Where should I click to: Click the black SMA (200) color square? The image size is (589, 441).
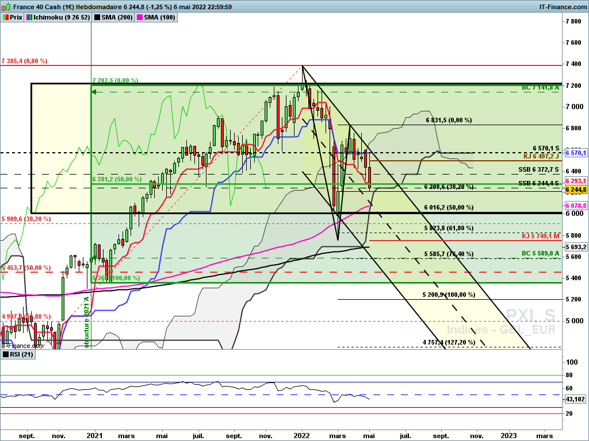[97, 17]
